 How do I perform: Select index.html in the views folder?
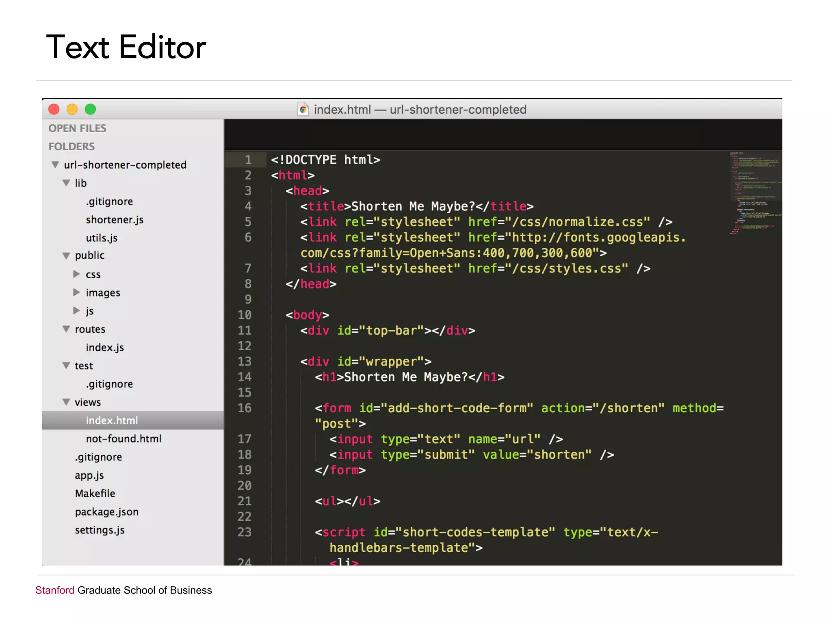tap(133, 420)
